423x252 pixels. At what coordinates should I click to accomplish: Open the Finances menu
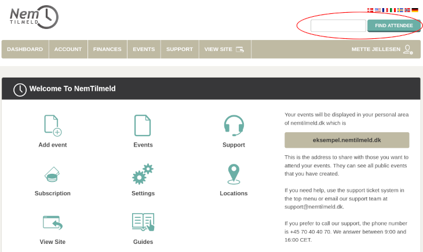107,49
